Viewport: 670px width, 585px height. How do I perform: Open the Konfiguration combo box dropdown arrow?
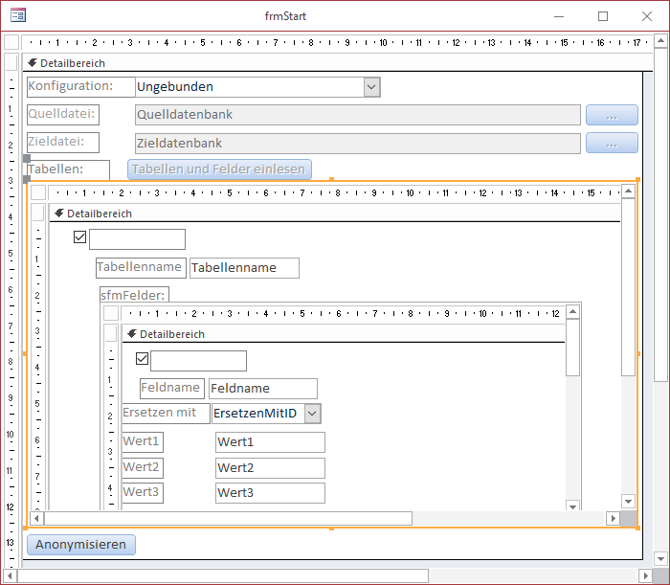tap(371, 87)
